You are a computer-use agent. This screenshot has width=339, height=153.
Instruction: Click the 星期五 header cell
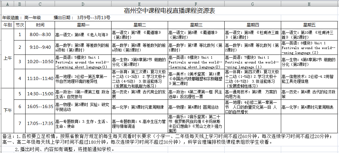click(x=309, y=25)
